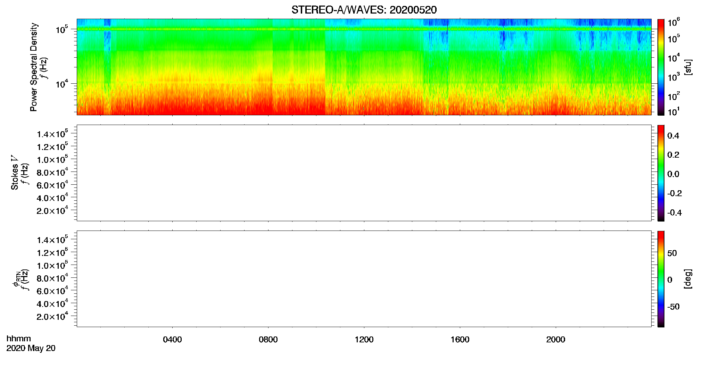Click the hhmm time format label

click(x=19, y=339)
